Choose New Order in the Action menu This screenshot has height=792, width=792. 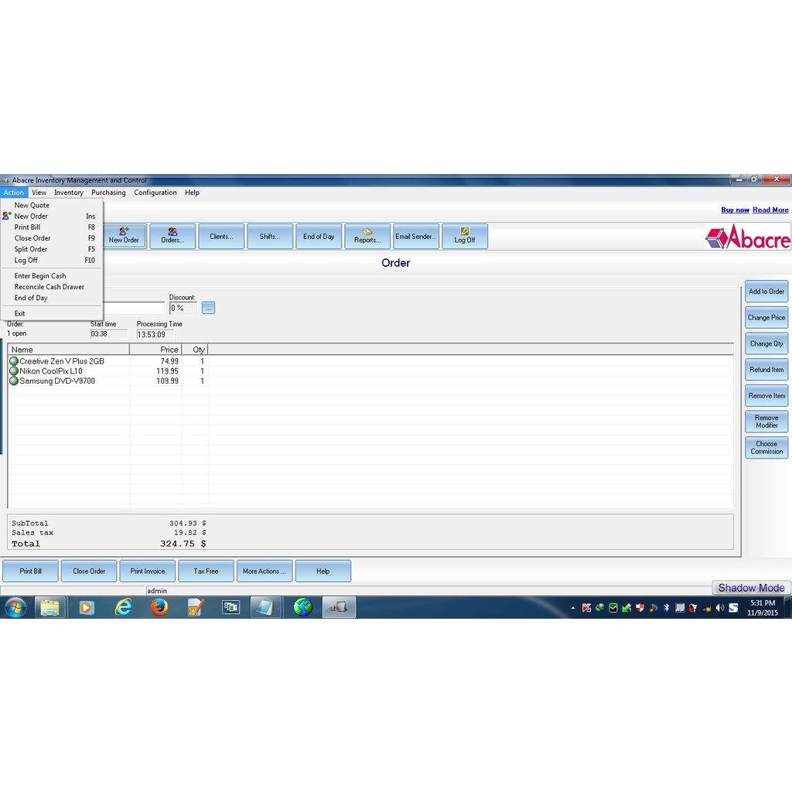pos(52,217)
